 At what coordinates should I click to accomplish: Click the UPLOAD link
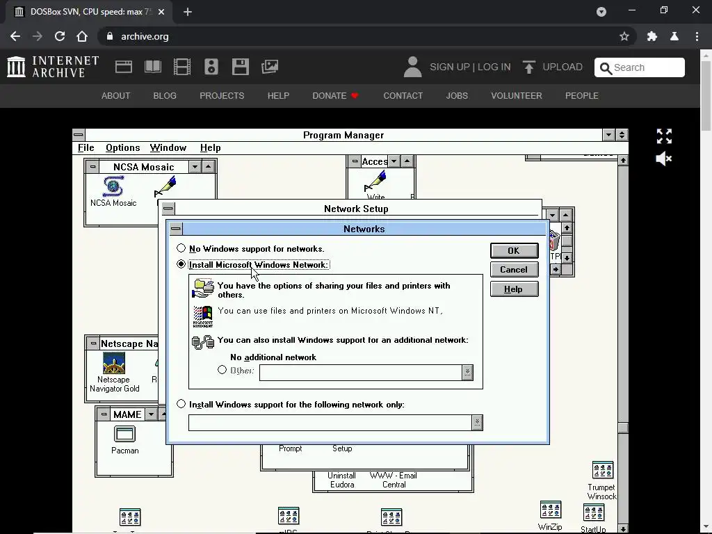[563, 67]
